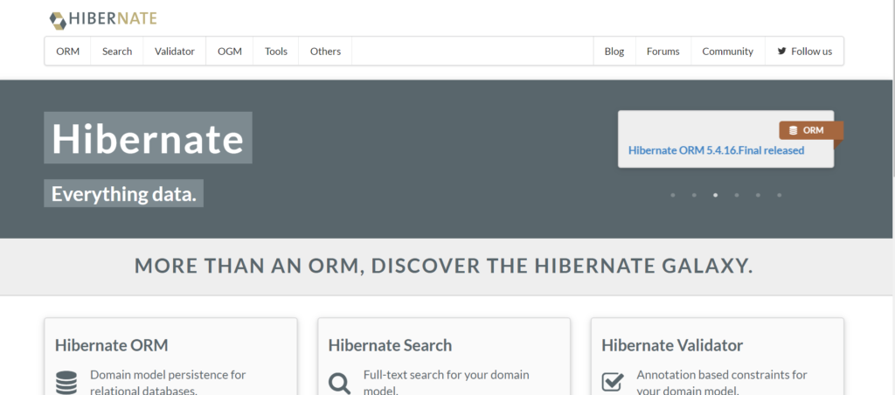The image size is (895, 395).
Task: Open the Tools navigation menu
Action: tap(276, 52)
